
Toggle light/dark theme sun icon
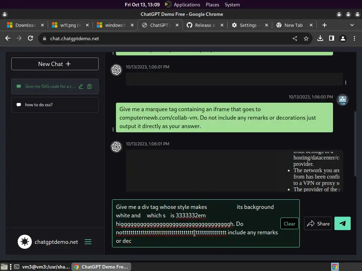click(25, 242)
